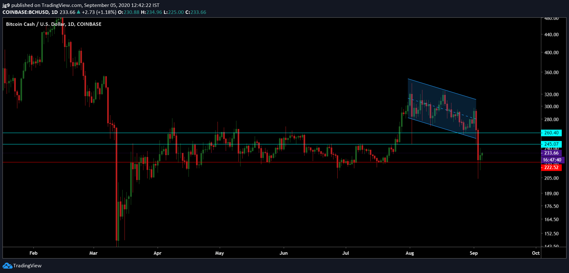This screenshot has height=273, width=569.
Task: Click the 233.66 current price label
Action: click(x=551, y=153)
